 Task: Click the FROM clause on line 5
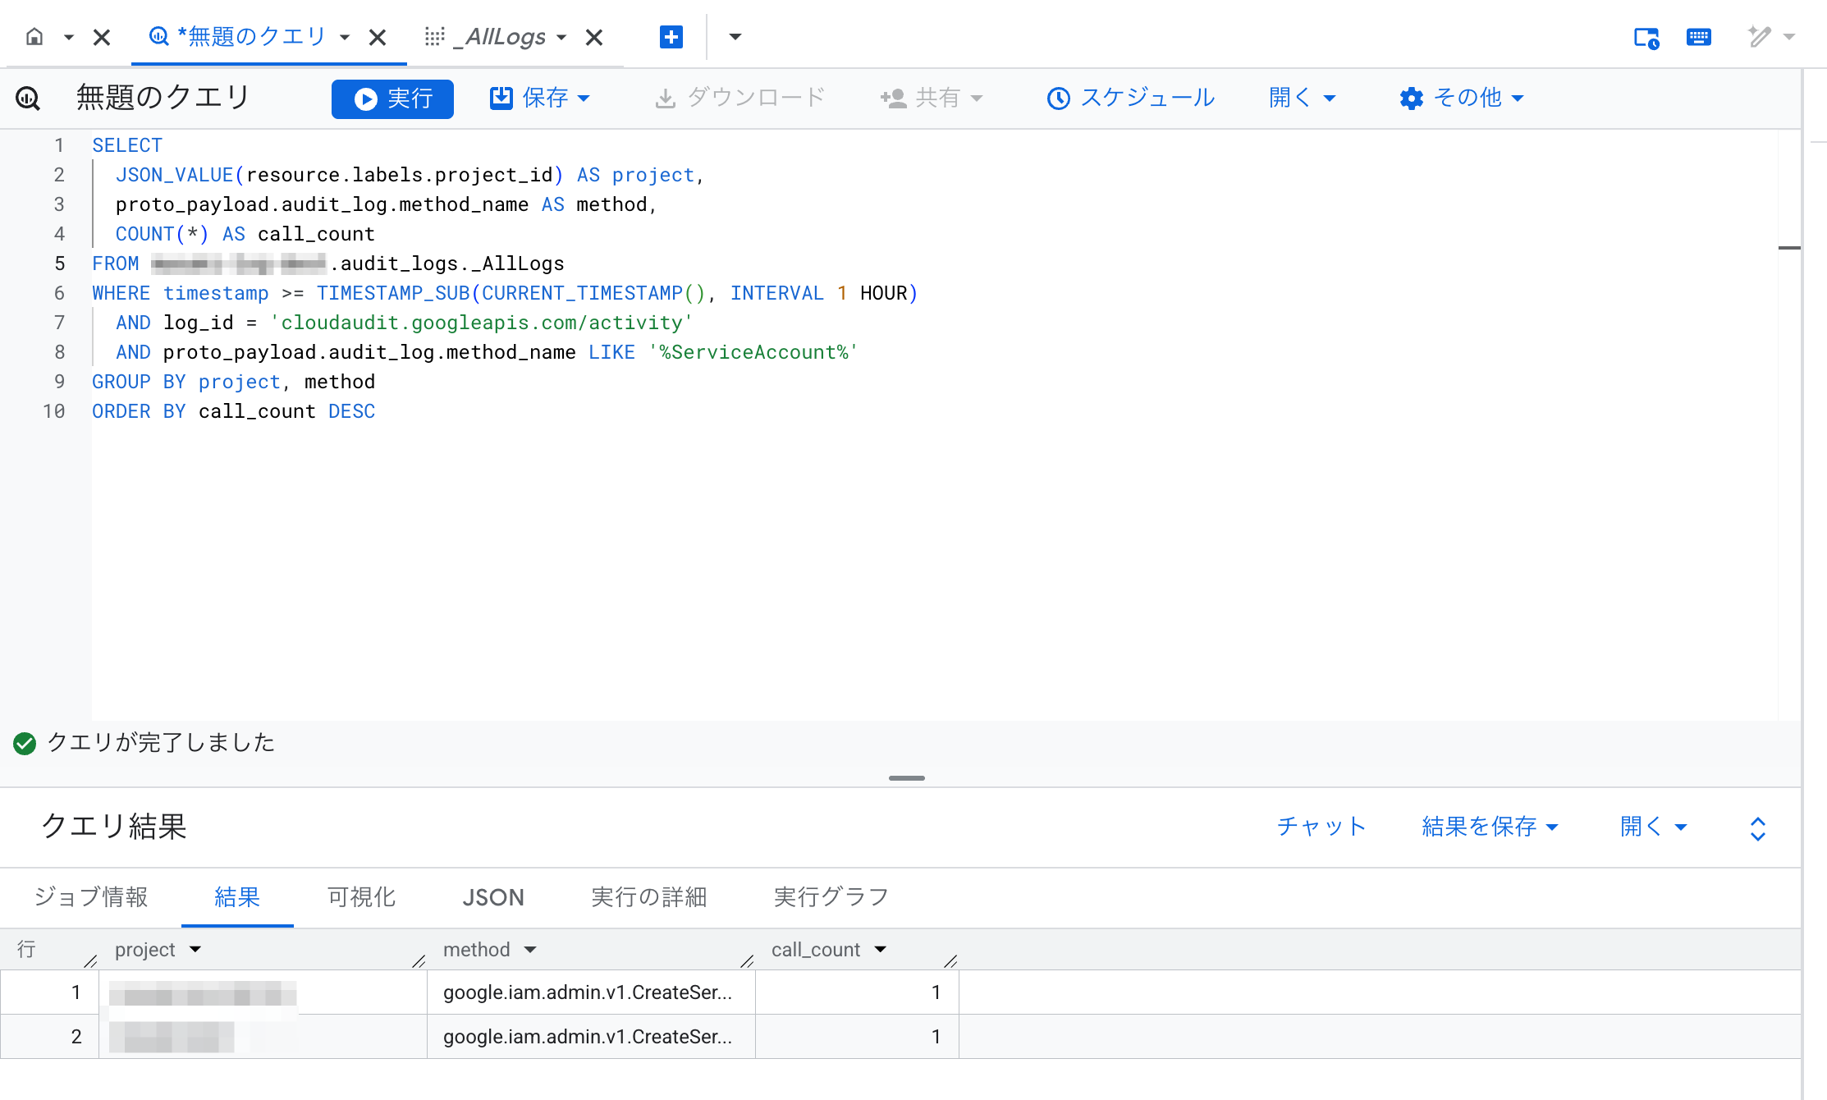pyautogui.click(x=115, y=264)
